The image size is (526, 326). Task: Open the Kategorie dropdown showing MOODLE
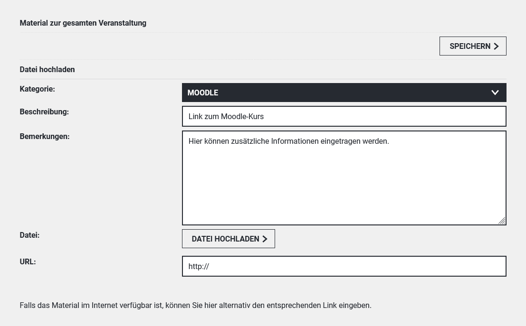click(344, 93)
